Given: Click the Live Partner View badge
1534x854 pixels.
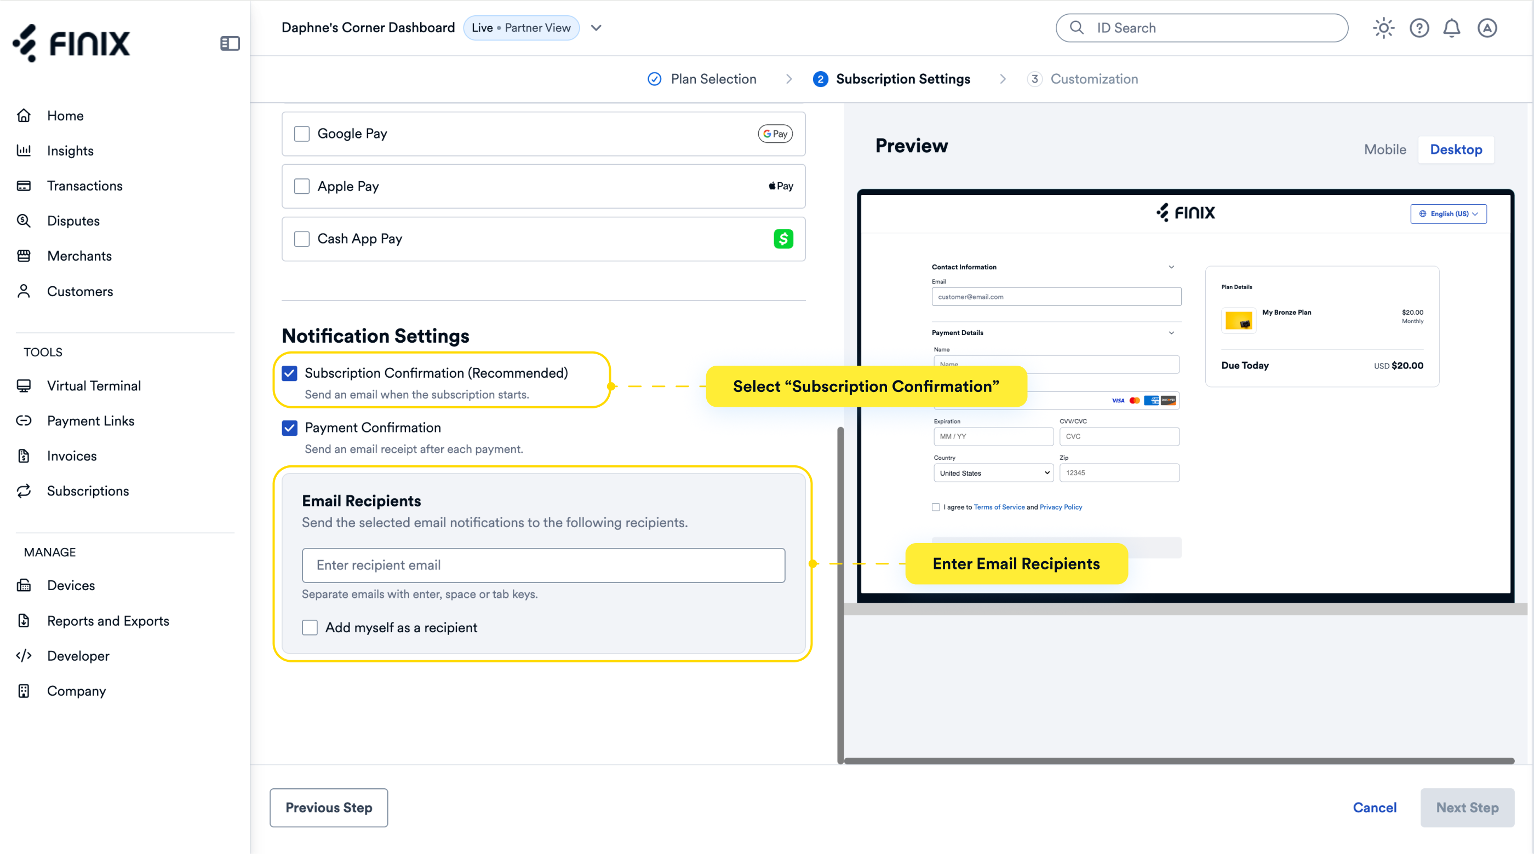Looking at the screenshot, I should coord(521,28).
